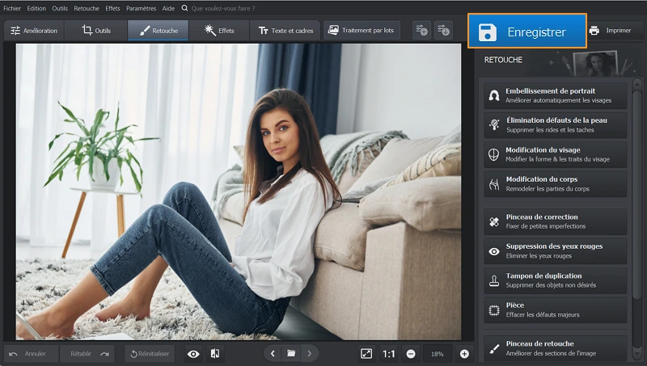Click the fit-to-screen icon
Image resolution: width=647 pixels, height=366 pixels.
pos(366,354)
